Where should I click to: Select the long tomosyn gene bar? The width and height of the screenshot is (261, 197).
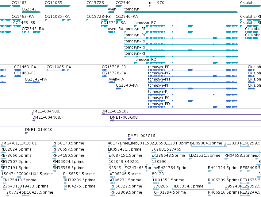(181, 12)
